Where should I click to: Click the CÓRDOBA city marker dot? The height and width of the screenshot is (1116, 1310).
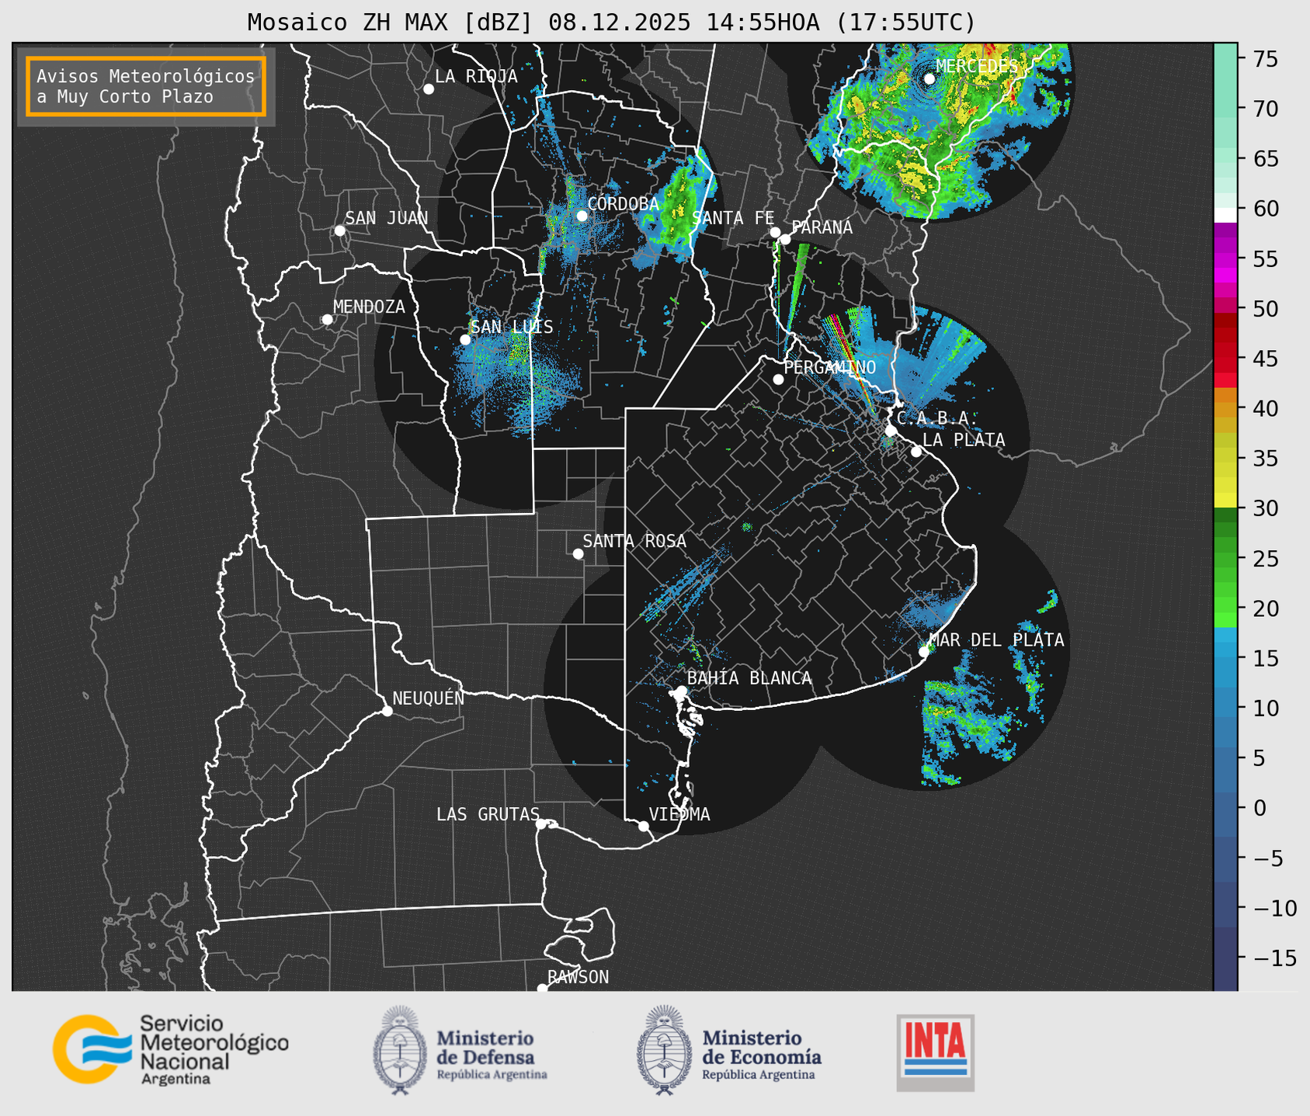(x=582, y=216)
